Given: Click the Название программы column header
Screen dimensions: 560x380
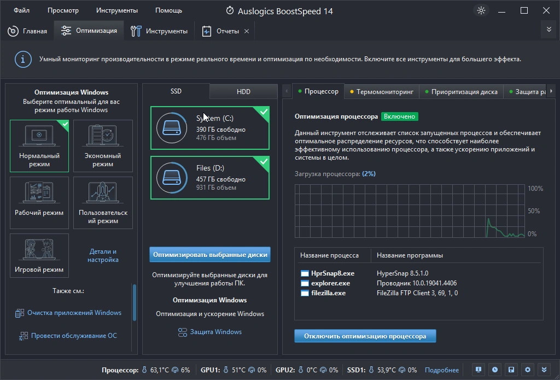Looking at the screenshot, I should click(410, 255).
